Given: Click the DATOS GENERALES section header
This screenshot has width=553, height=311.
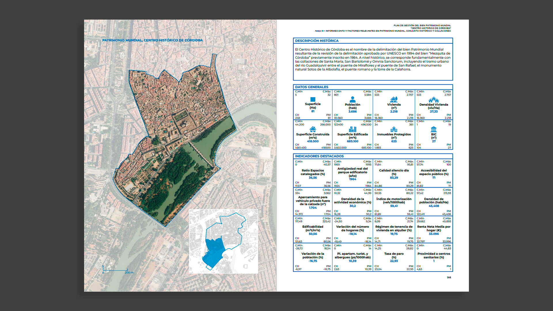Looking at the screenshot, I should 311,87.
